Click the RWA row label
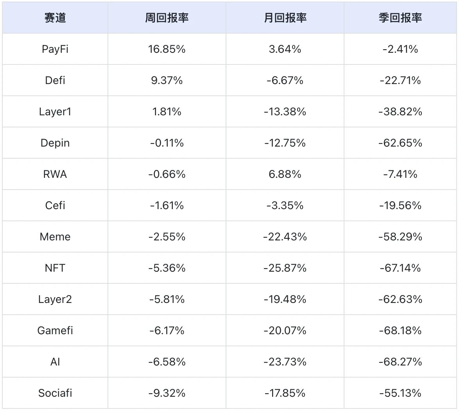This screenshot has height=412, width=459. pos(55,174)
